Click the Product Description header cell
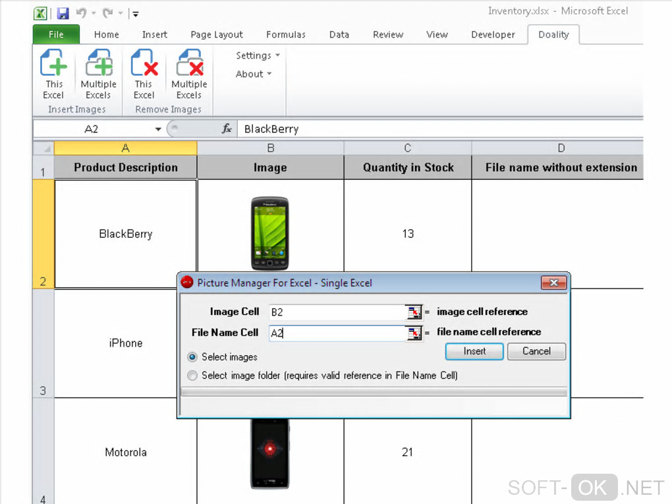Image resolution: width=672 pixels, height=504 pixels. pos(126,167)
